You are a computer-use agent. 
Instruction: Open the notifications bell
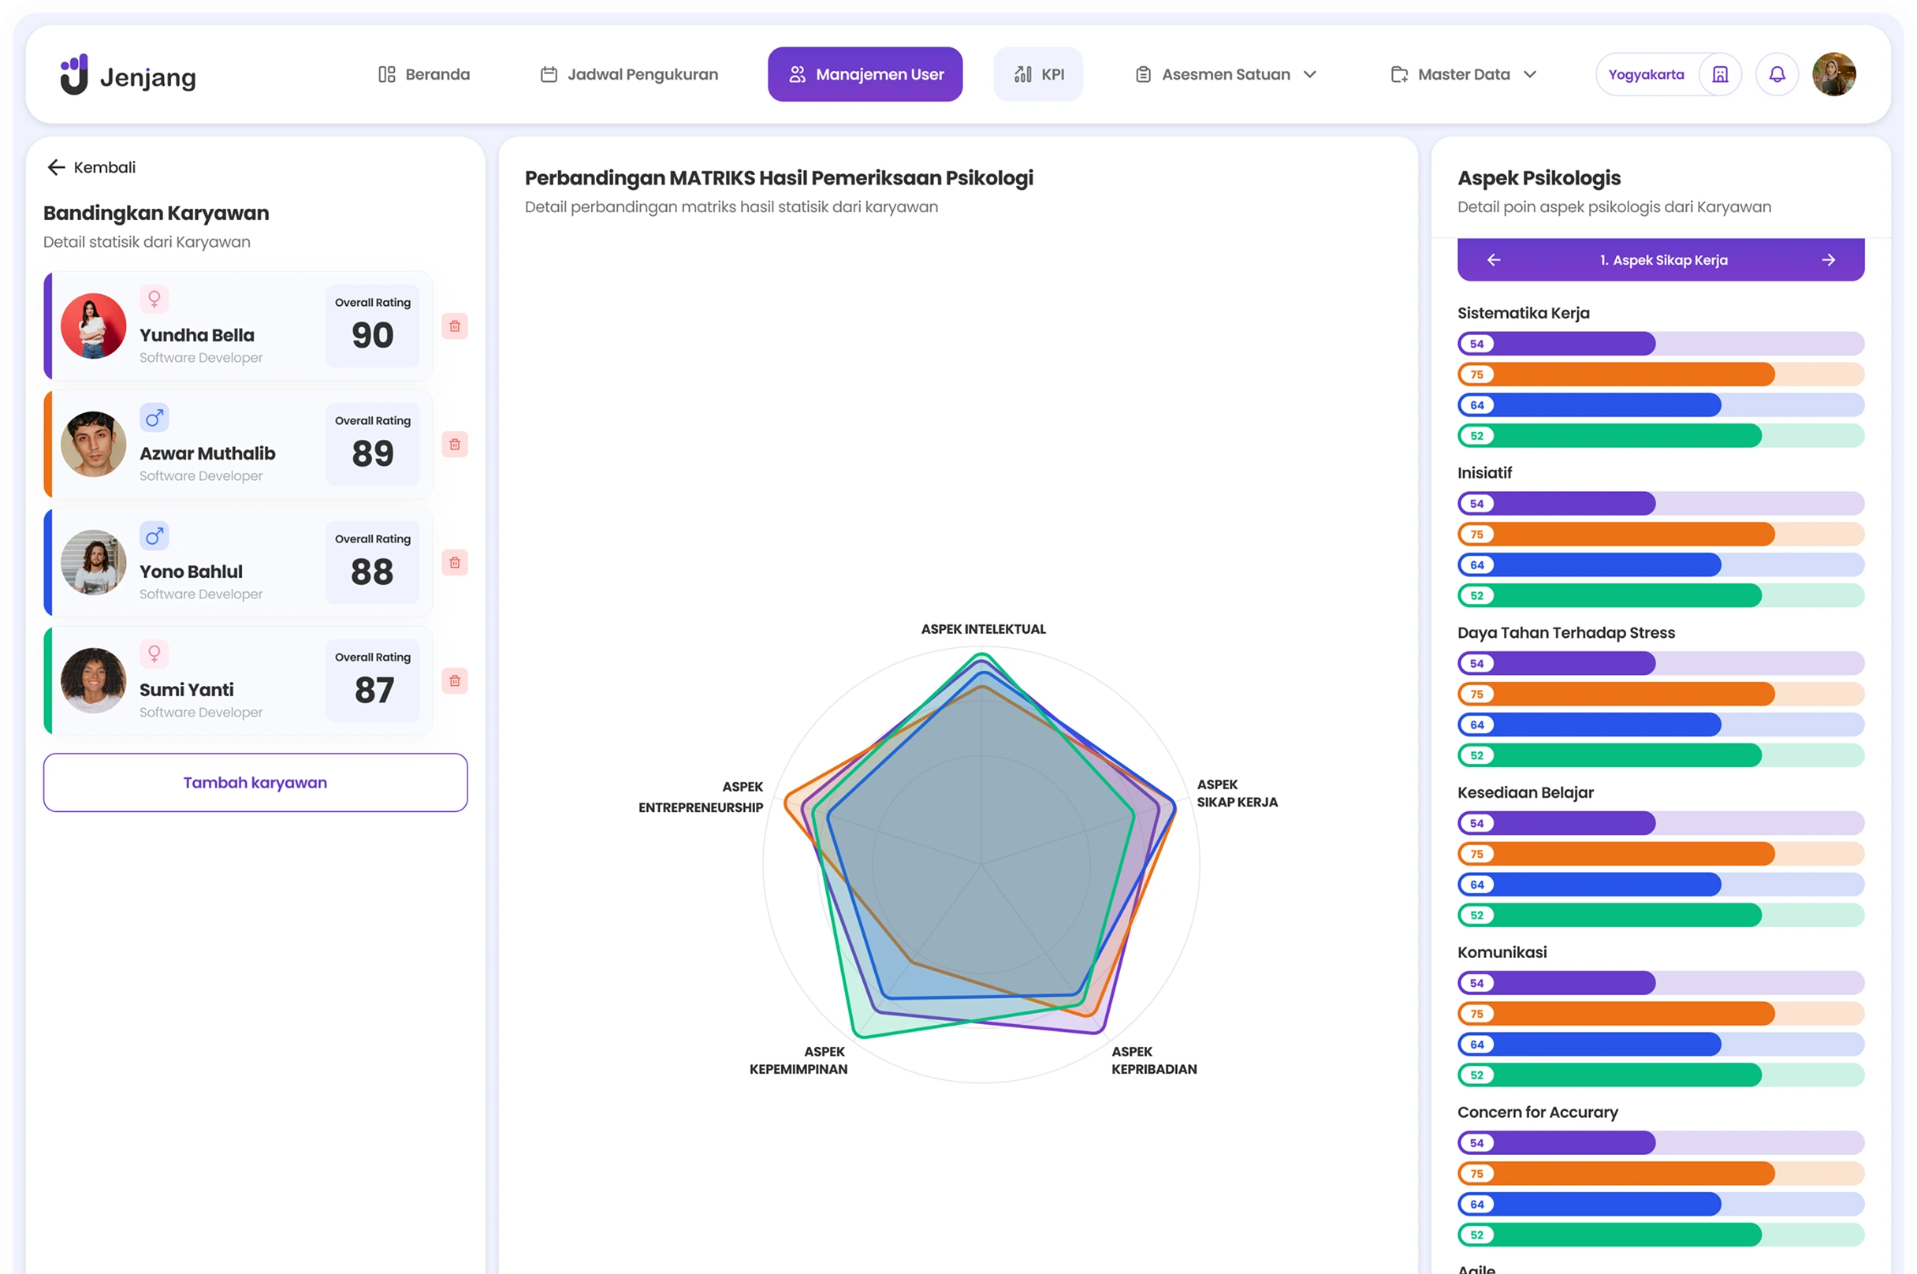pos(1777,75)
